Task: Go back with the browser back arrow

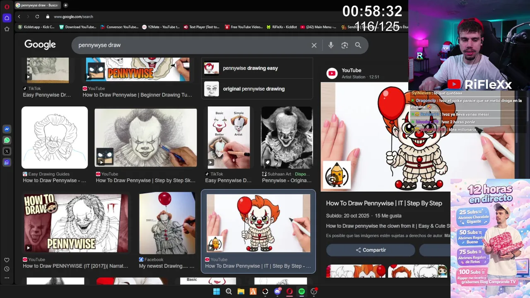Action: 19,17
